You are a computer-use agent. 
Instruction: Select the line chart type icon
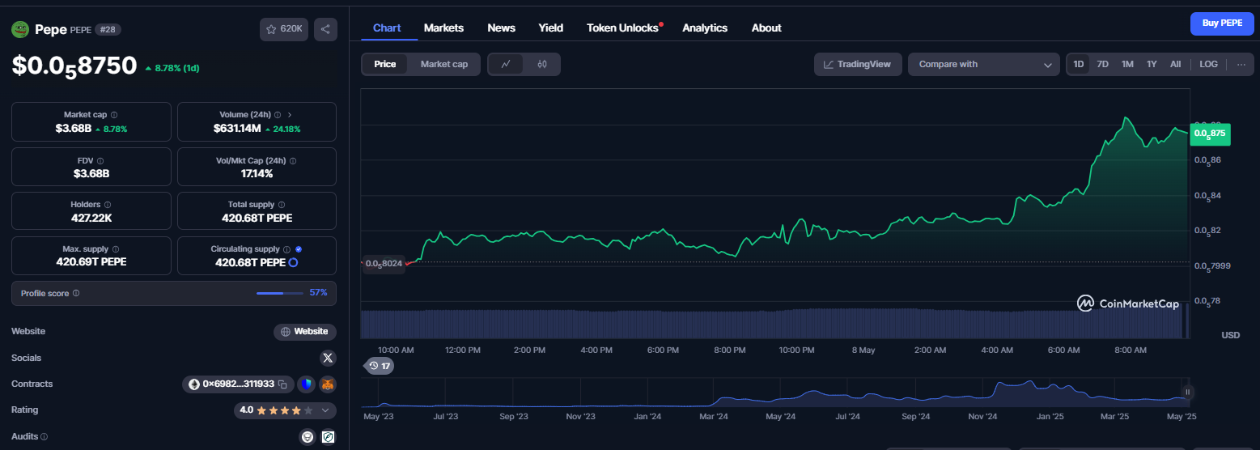[506, 64]
